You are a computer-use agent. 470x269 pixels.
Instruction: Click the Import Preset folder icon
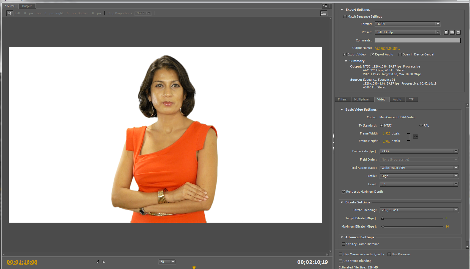(452, 32)
